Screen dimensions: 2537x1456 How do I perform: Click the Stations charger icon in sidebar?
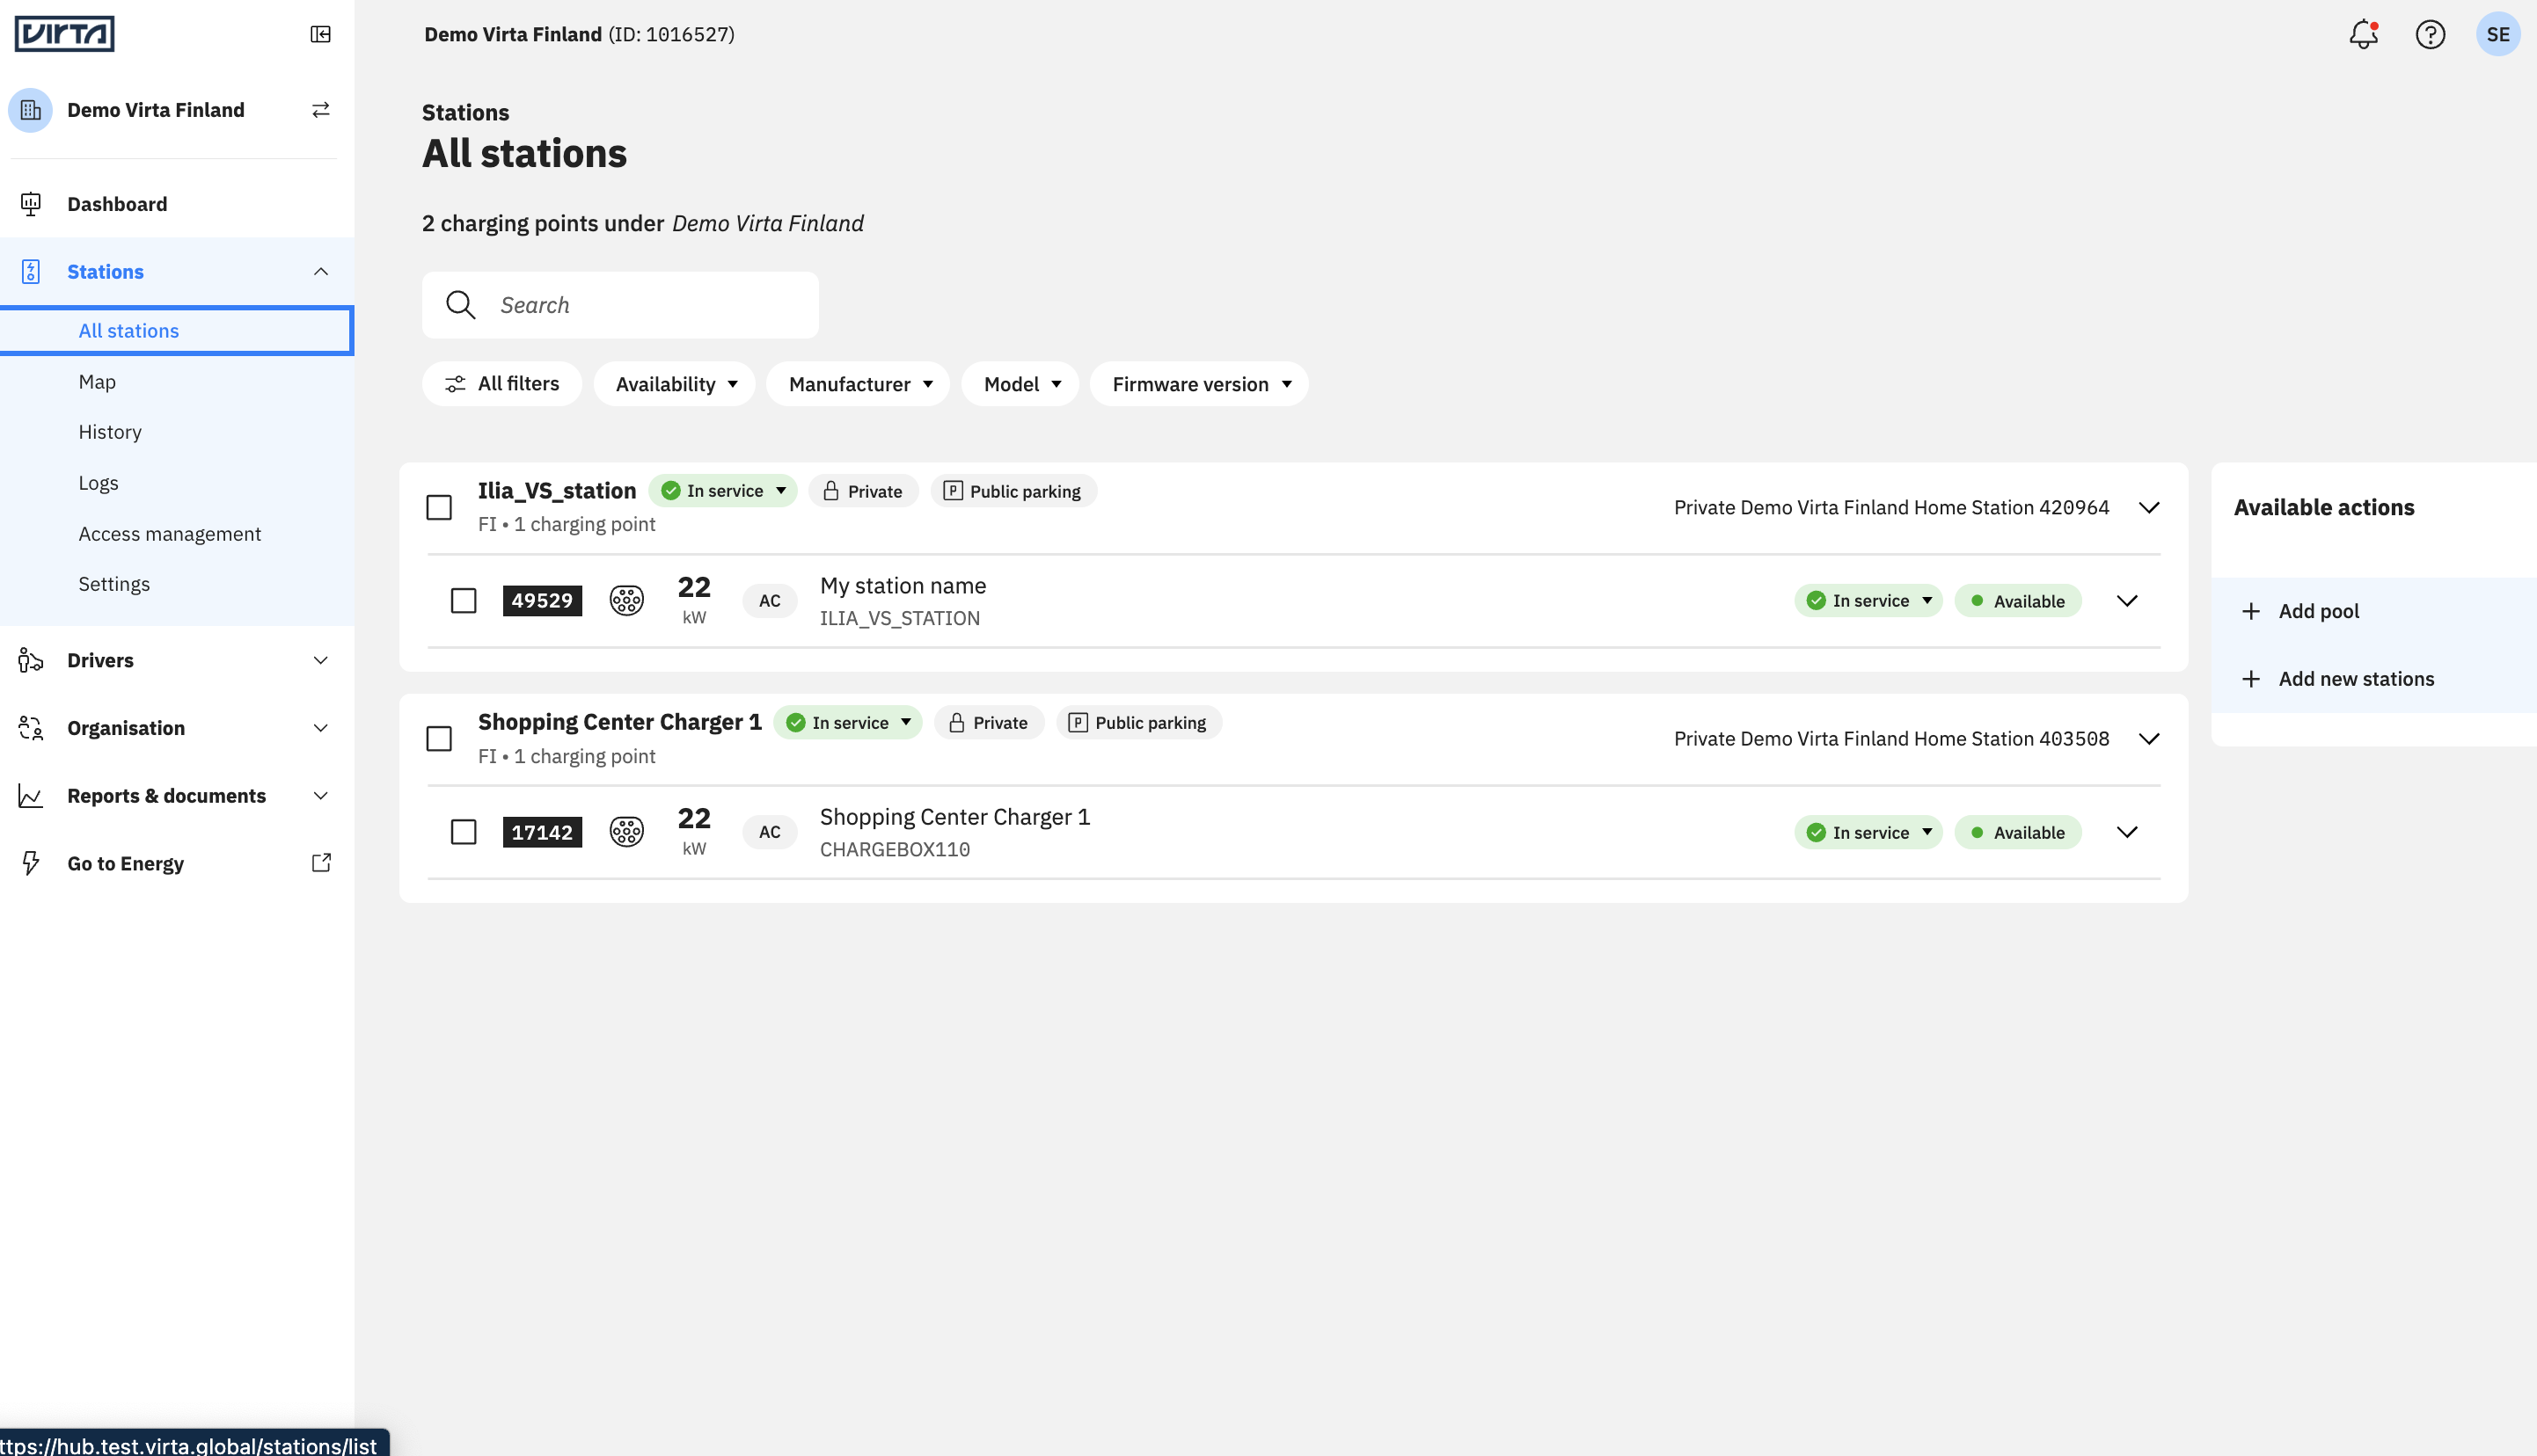click(31, 272)
